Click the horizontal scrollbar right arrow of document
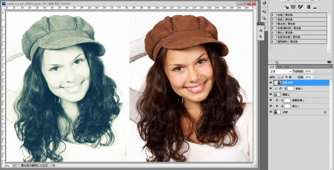This screenshot has height=170, width=334. tap(252, 165)
